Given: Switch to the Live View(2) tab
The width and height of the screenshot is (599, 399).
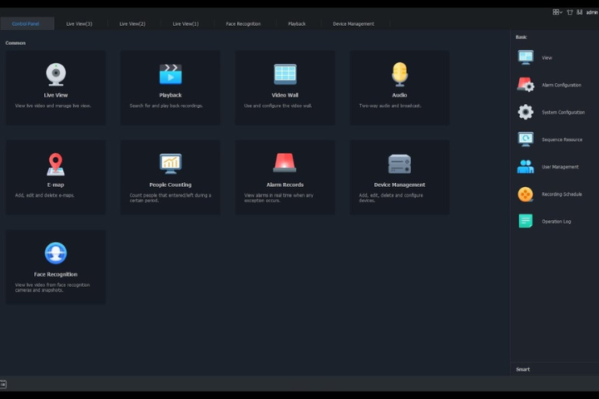Looking at the screenshot, I should point(132,23).
